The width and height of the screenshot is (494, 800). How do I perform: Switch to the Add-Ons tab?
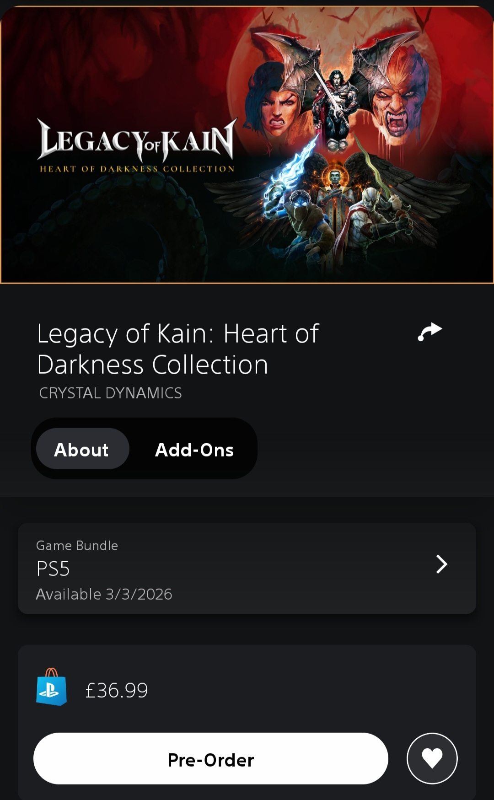194,450
